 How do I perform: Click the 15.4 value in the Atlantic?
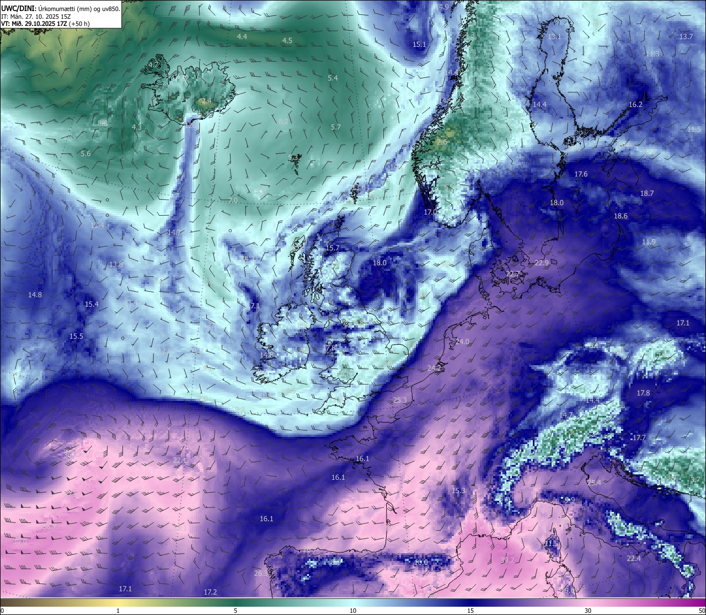point(92,304)
